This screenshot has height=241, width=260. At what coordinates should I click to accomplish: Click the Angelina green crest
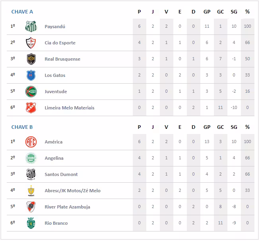pyautogui.click(x=31, y=158)
